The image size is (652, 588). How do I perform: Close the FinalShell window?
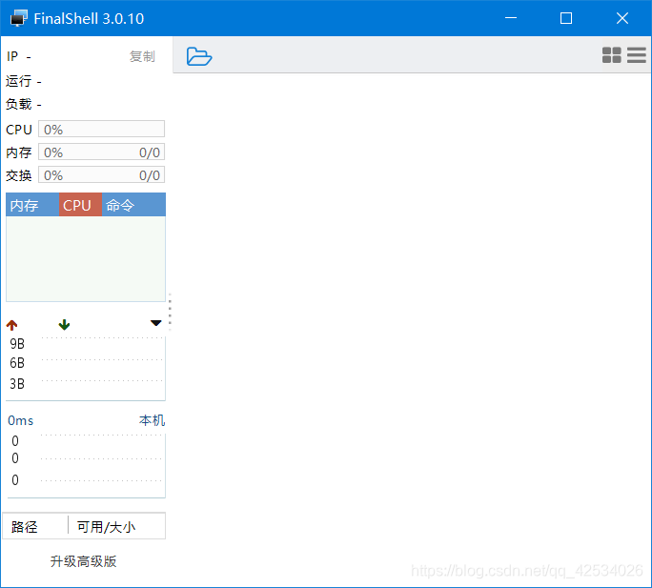tap(622, 18)
